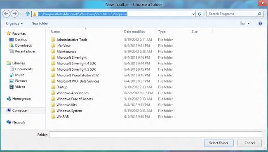Viewport: 268px width, 152px height.
Task: Open the Documents library
Action: click(x=21, y=69)
